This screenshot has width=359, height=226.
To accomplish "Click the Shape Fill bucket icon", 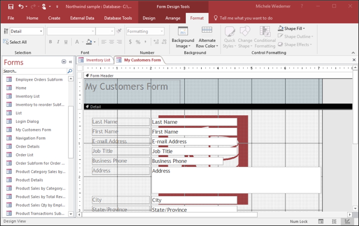I will [280, 28].
